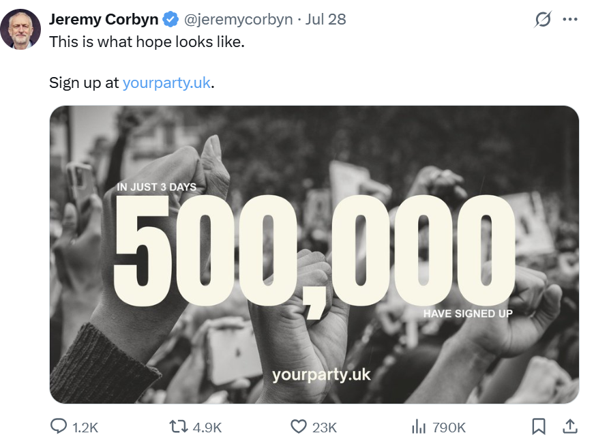Click the reply speech bubble icon
The height and width of the screenshot is (448, 594).
click(59, 426)
